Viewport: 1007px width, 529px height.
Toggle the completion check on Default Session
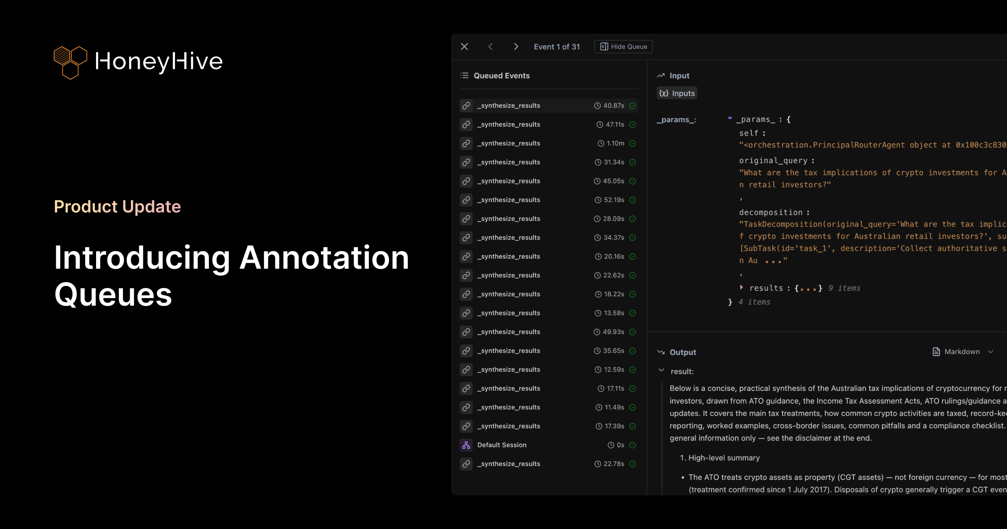pos(633,445)
